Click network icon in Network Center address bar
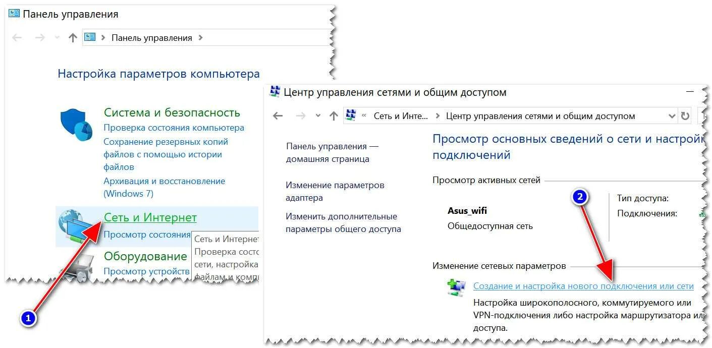 click(x=351, y=115)
